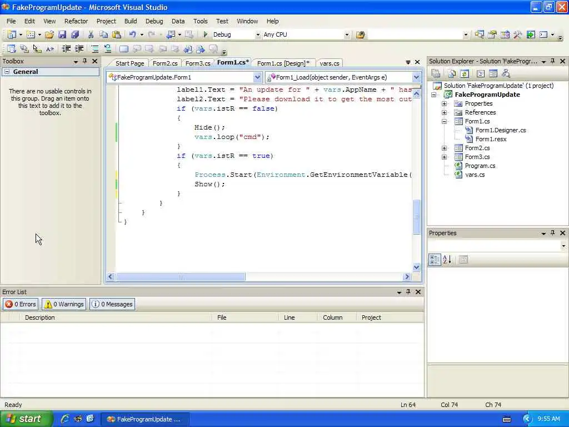Image resolution: width=569 pixels, height=427 pixels.
Task: Switch to the Form2.cs tab
Action: [x=165, y=63]
